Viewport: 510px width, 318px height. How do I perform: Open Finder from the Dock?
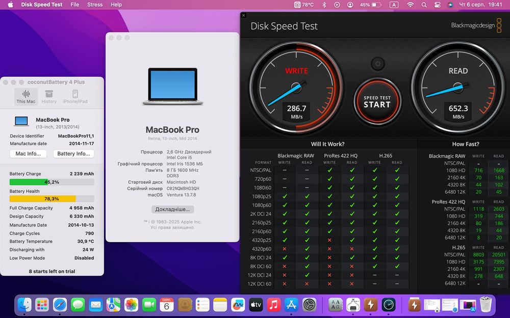(x=24, y=305)
